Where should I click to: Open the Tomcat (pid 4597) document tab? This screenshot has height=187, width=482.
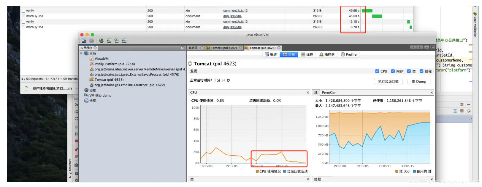coord(224,48)
